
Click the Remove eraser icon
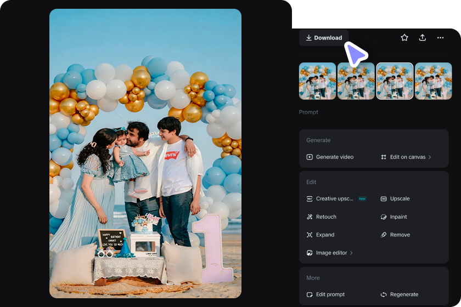(x=384, y=235)
